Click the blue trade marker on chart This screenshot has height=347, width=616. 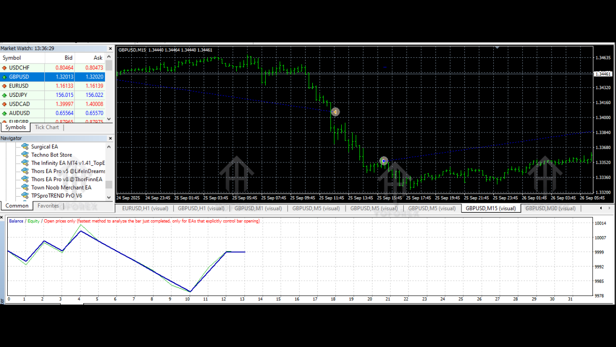pos(384,161)
